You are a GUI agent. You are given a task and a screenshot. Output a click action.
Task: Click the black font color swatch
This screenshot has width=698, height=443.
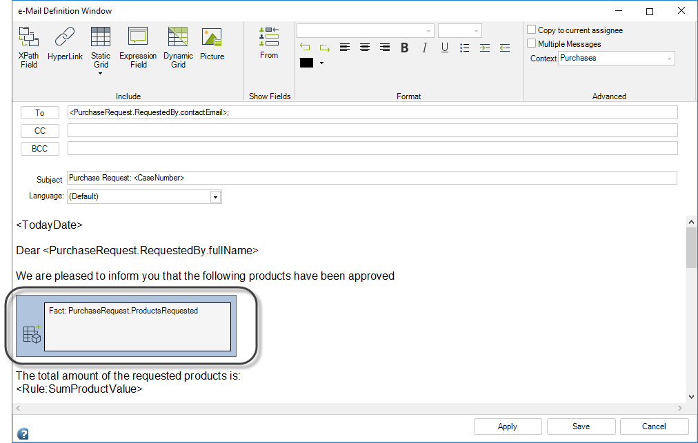point(306,63)
